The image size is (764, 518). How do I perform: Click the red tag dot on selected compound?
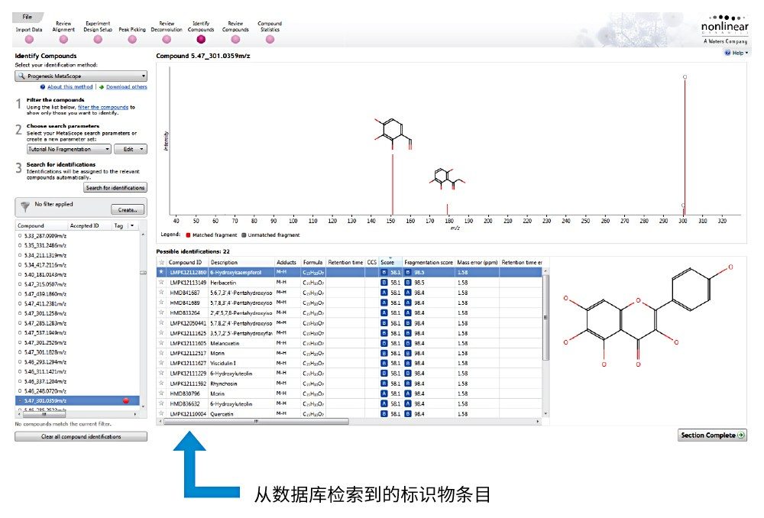125,400
